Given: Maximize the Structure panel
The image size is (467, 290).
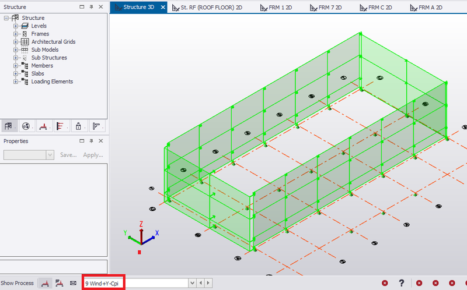Looking at the screenshot, I should 82,7.
